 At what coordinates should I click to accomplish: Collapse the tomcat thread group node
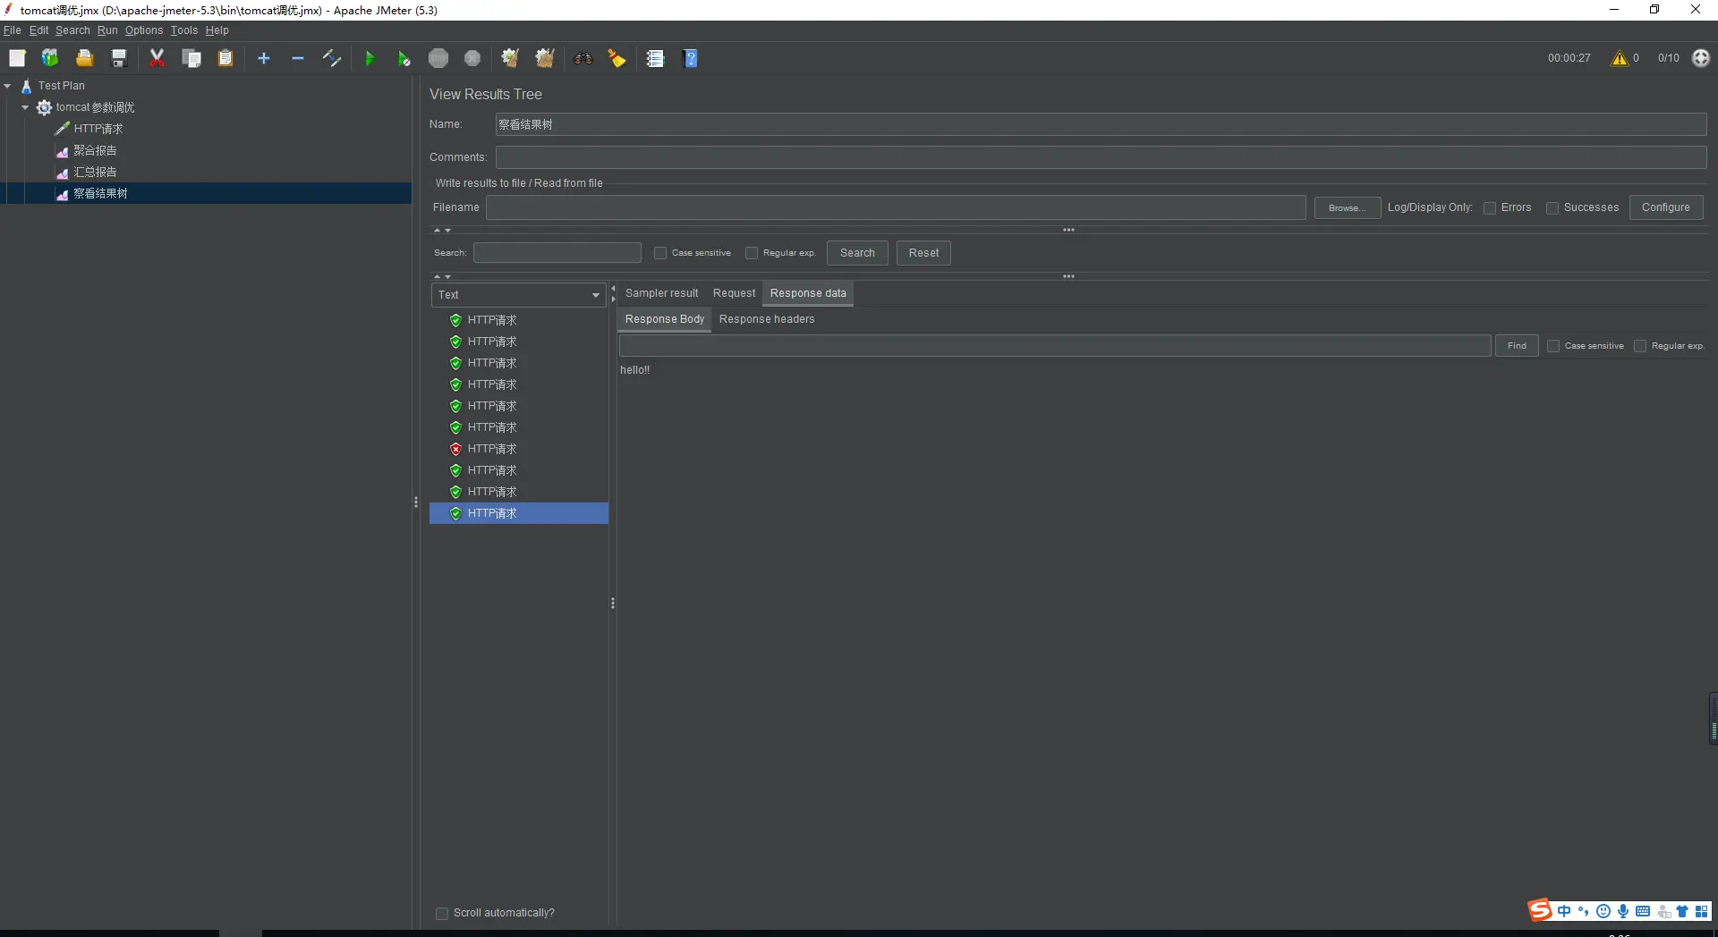coord(25,107)
